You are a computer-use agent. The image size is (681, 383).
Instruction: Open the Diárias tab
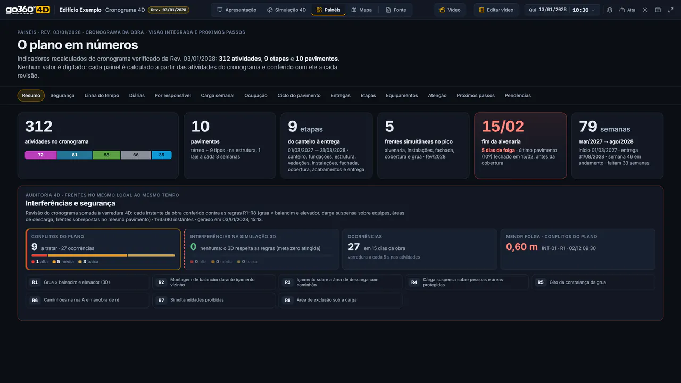137,96
